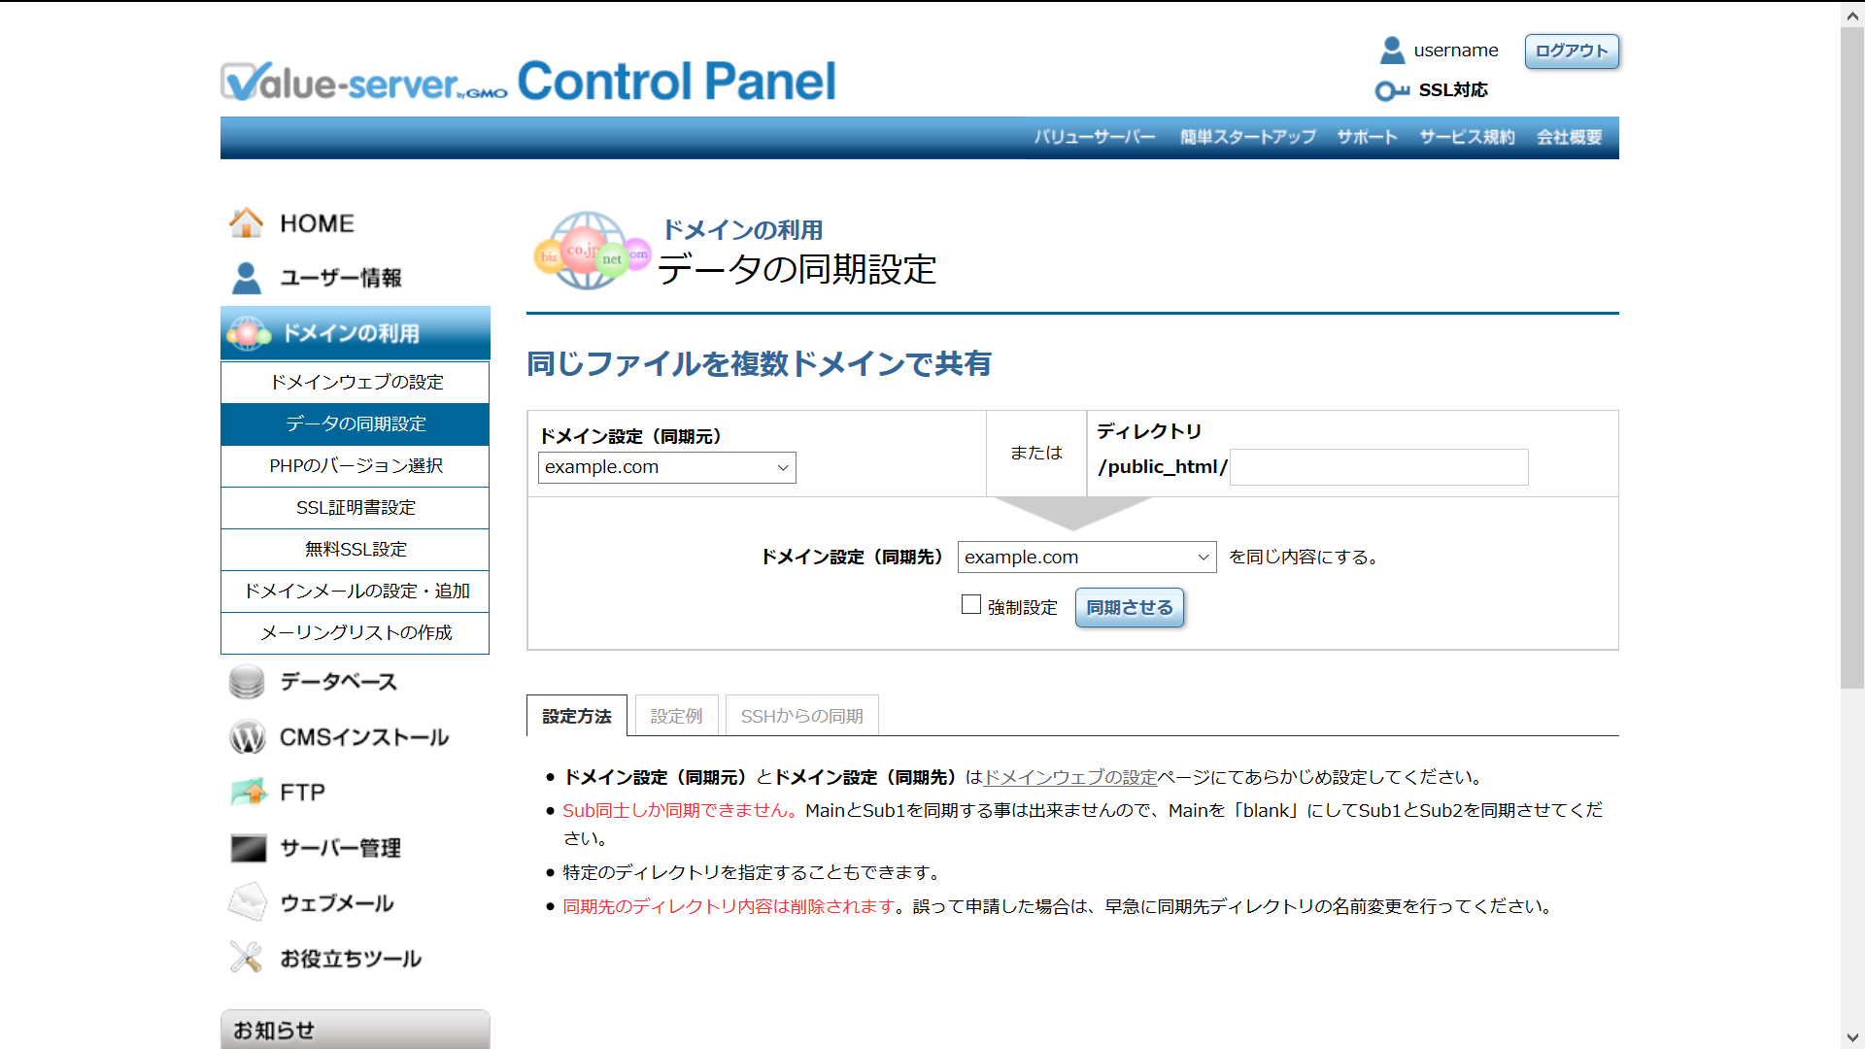Open SSHからの同期 tab
The image size is (1865, 1049).
(x=801, y=716)
